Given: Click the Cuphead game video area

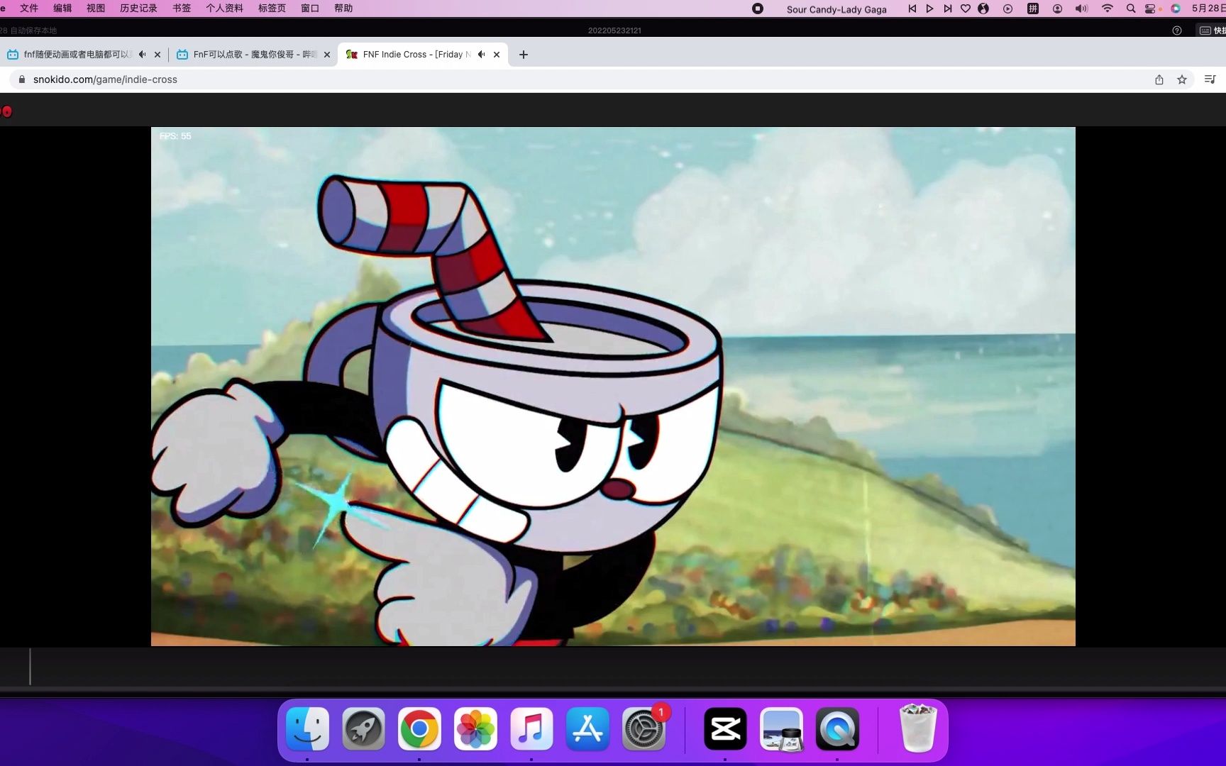Looking at the screenshot, I should pos(613,387).
